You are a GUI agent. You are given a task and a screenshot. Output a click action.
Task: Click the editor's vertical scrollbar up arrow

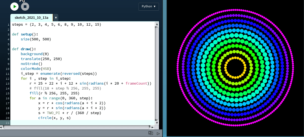point(156,24)
